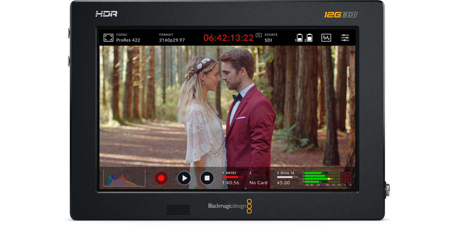This screenshot has height=226, width=456.
Task: Tap the timecode to switch display mode
Action: pos(229,37)
